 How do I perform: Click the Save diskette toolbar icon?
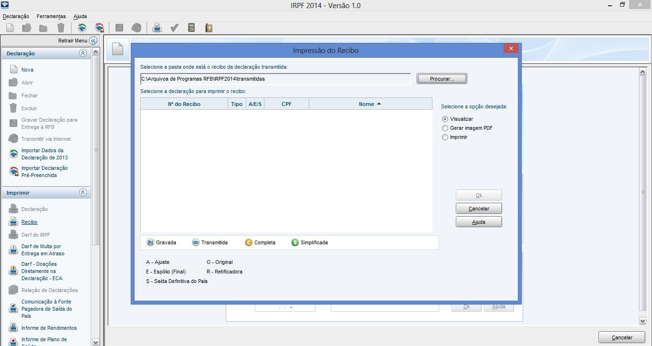[119, 28]
